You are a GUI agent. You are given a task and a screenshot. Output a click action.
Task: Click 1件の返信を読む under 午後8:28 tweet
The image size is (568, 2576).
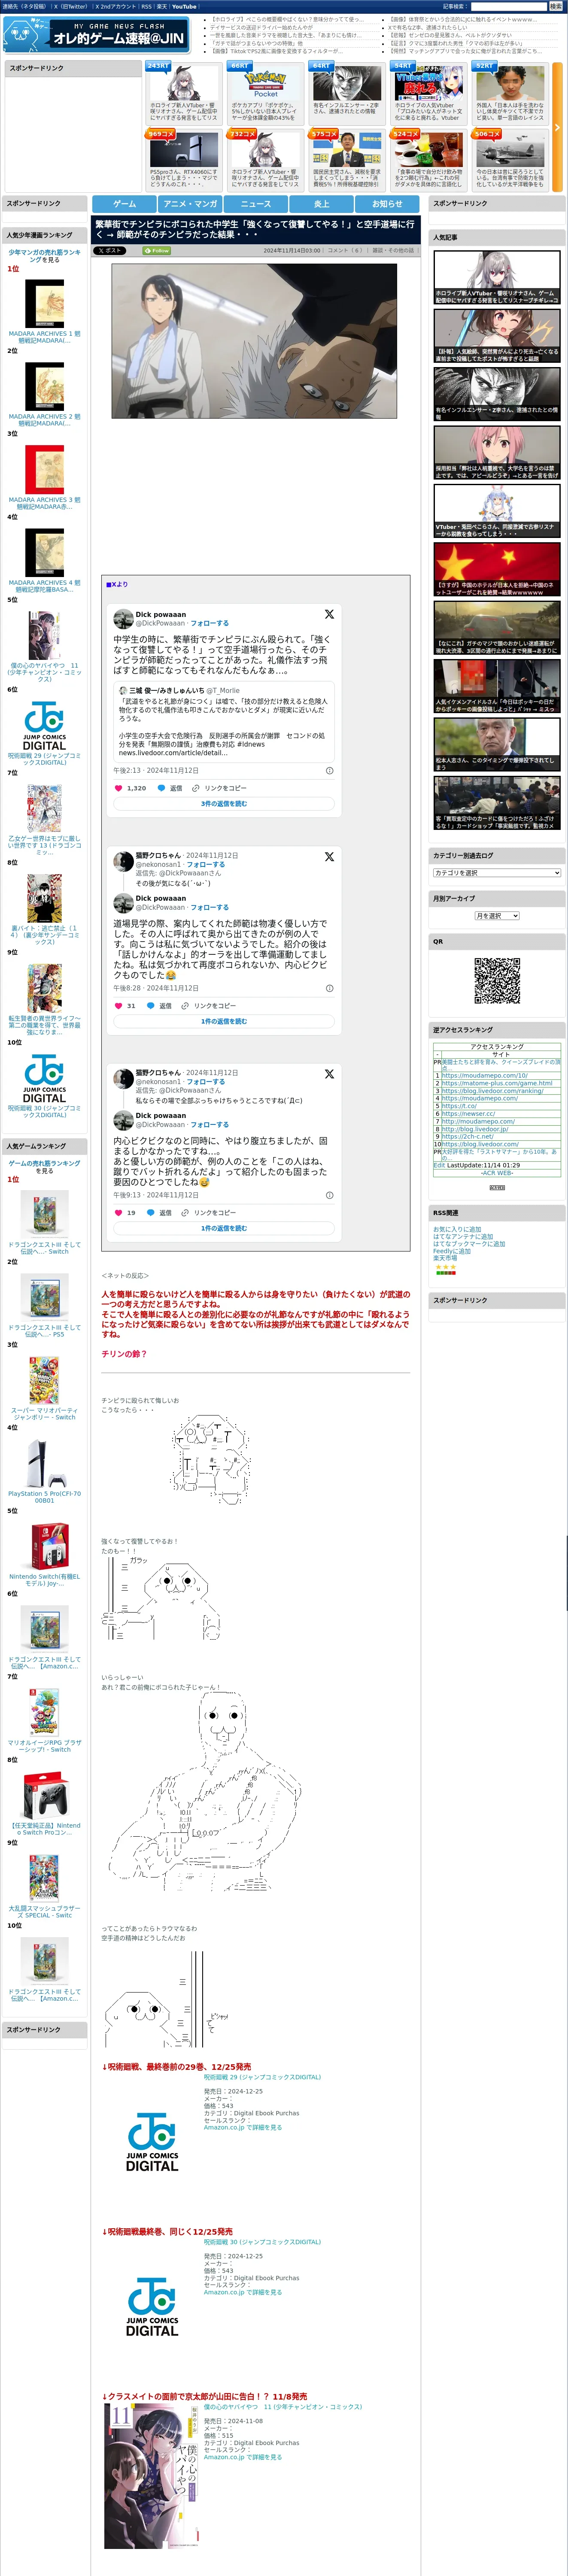pos(224,1022)
